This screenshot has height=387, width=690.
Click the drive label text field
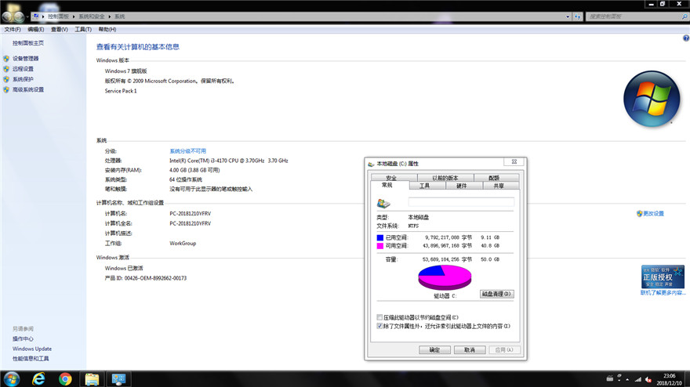(461, 202)
